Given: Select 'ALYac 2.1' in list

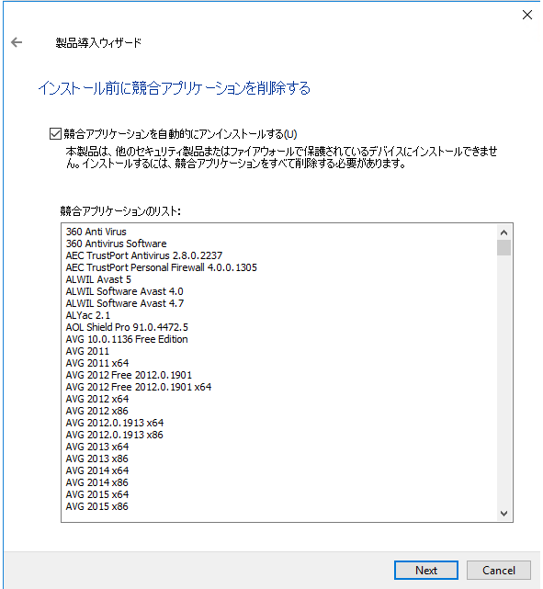Looking at the screenshot, I should tap(88, 315).
